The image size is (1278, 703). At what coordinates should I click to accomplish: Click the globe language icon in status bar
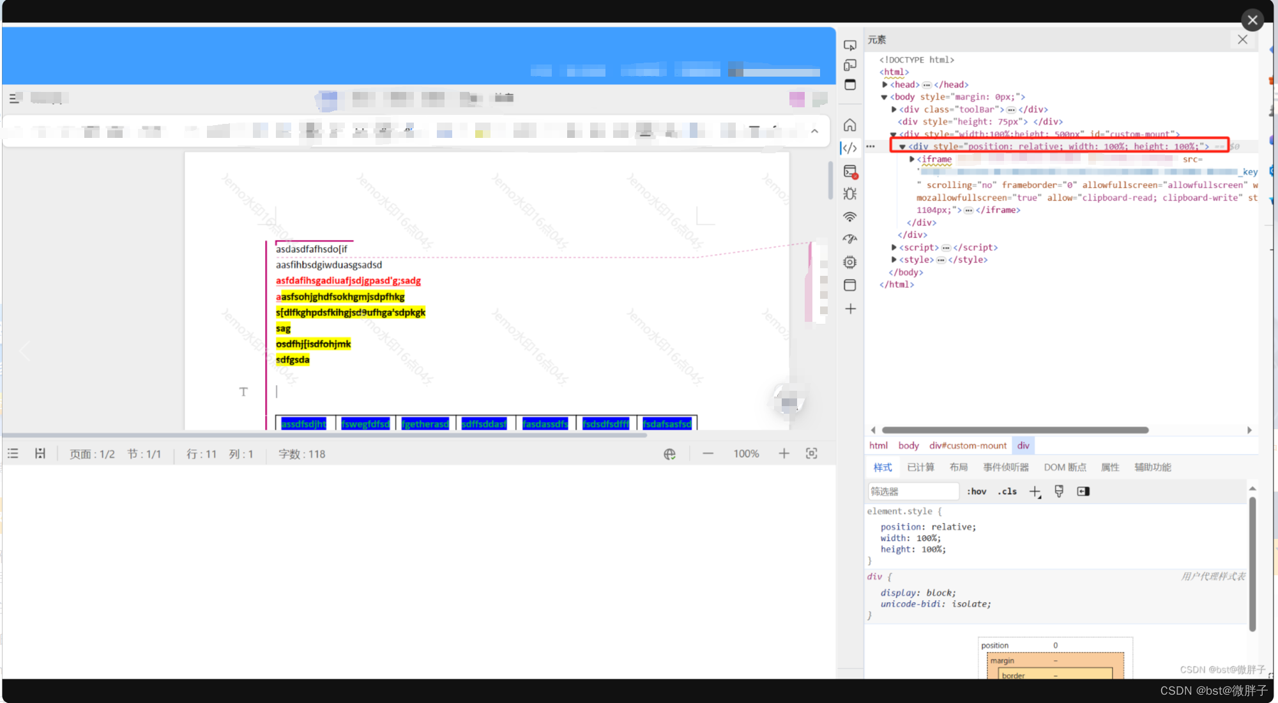[x=669, y=454]
